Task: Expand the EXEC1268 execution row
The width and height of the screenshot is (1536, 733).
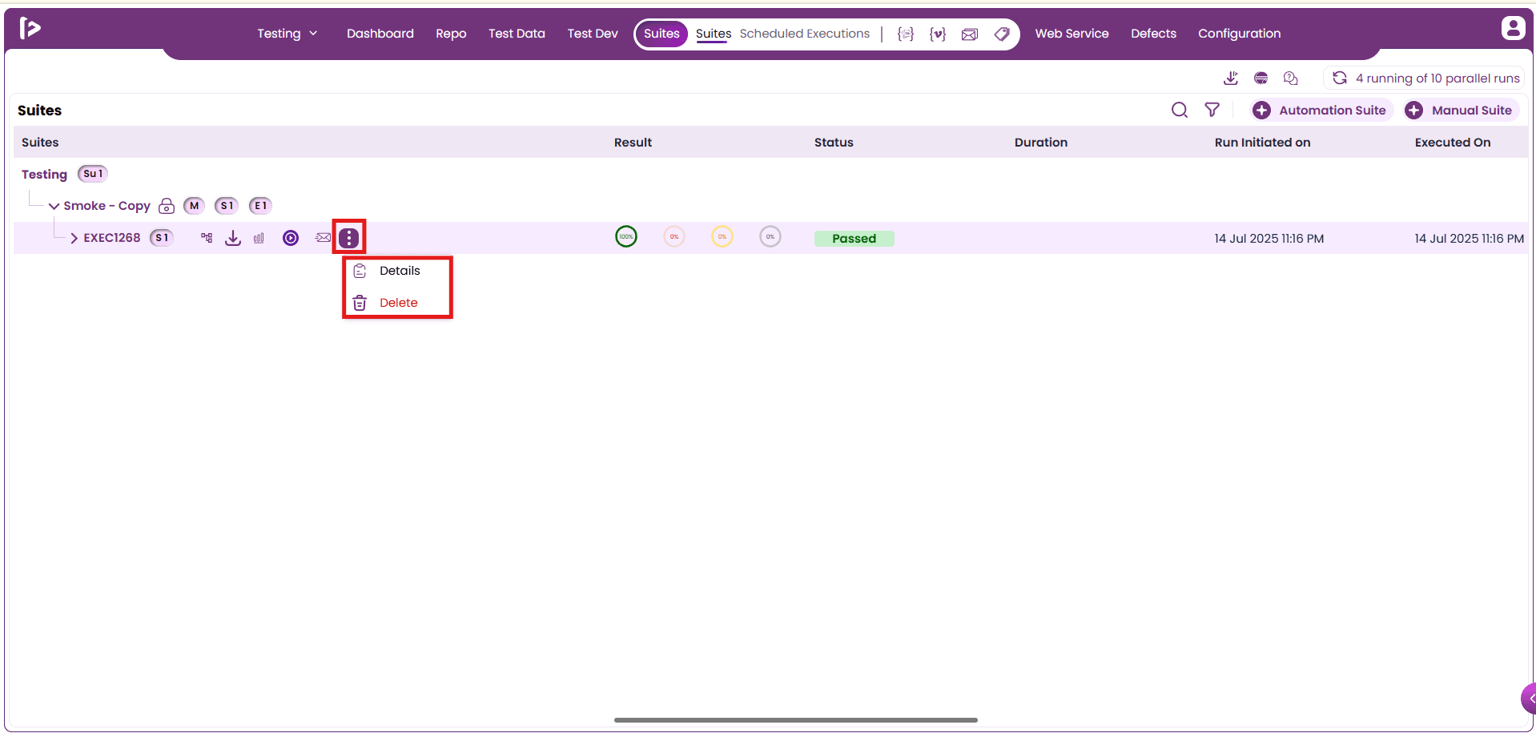Action: [74, 238]
